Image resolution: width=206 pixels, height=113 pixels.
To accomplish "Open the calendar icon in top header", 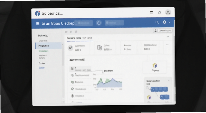I will [151, 12].
